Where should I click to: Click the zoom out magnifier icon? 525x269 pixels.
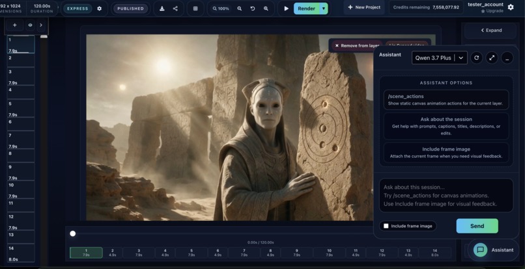click(x=240, y=8)
